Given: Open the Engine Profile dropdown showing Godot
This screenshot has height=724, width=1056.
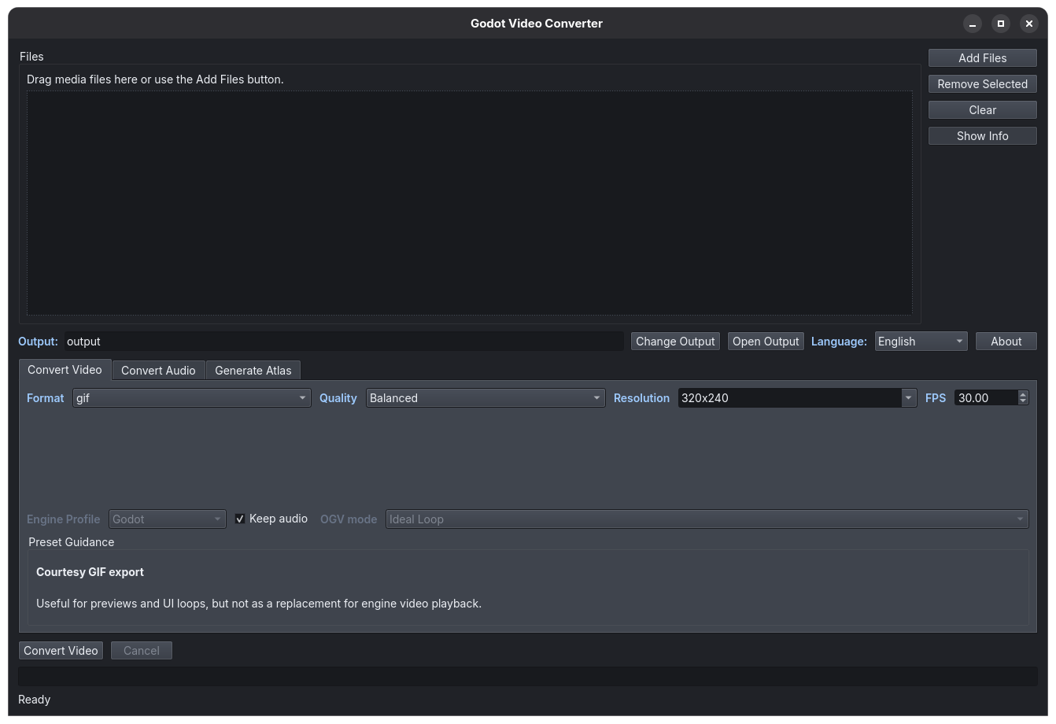Looking at the screenshot, I should pyautogui.click(x=168, y=519).
